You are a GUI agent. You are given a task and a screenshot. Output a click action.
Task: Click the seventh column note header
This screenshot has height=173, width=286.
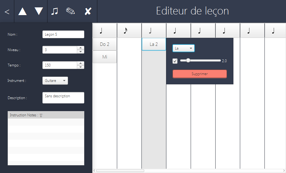click(x=252, y=30)
